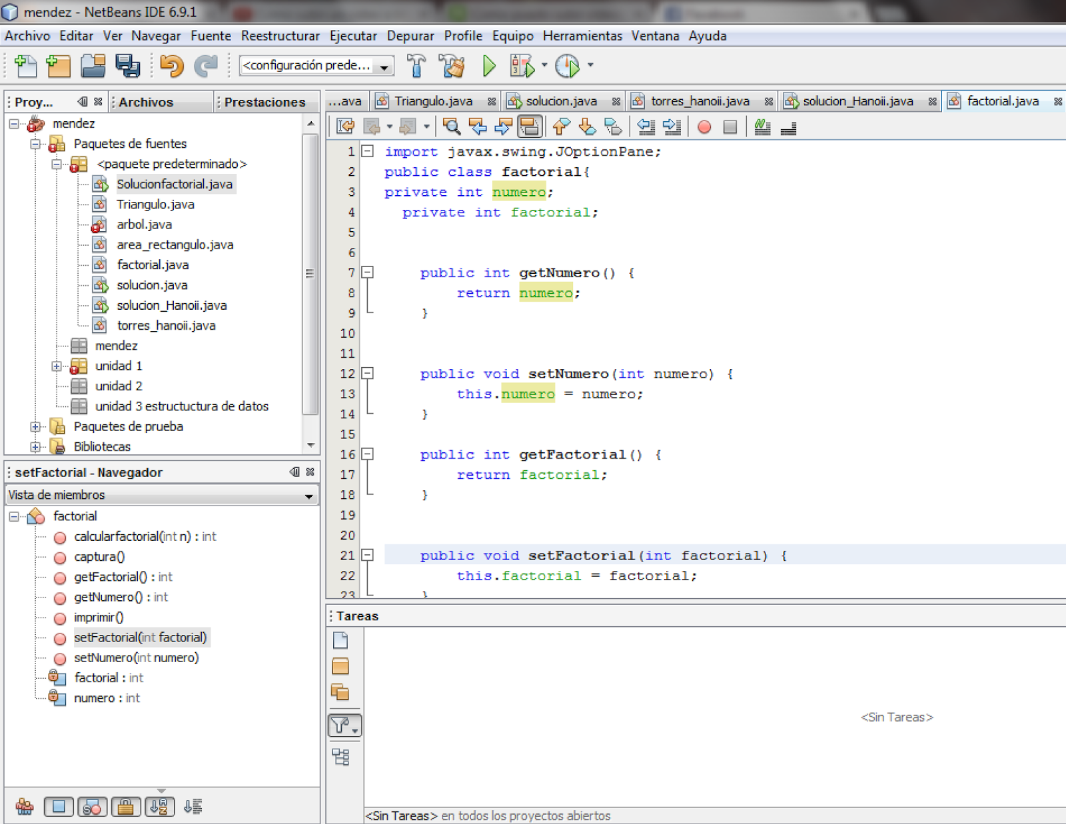The height and width of the screenshot is (824, 1066).
Task: Start macro recording with the red circle icon
Action: [704, 127]
